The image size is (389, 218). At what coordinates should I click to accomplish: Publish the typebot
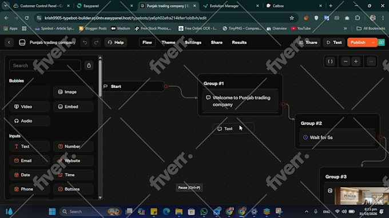[358, 43]
